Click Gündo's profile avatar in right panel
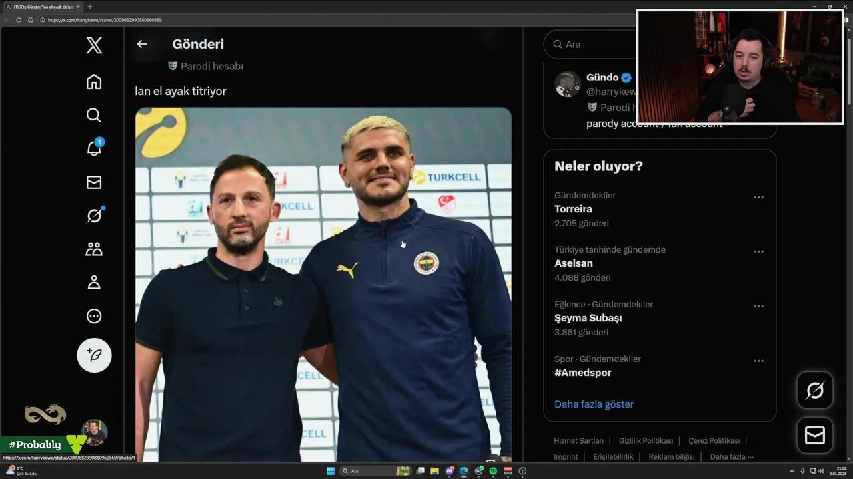 click(568, 84)
